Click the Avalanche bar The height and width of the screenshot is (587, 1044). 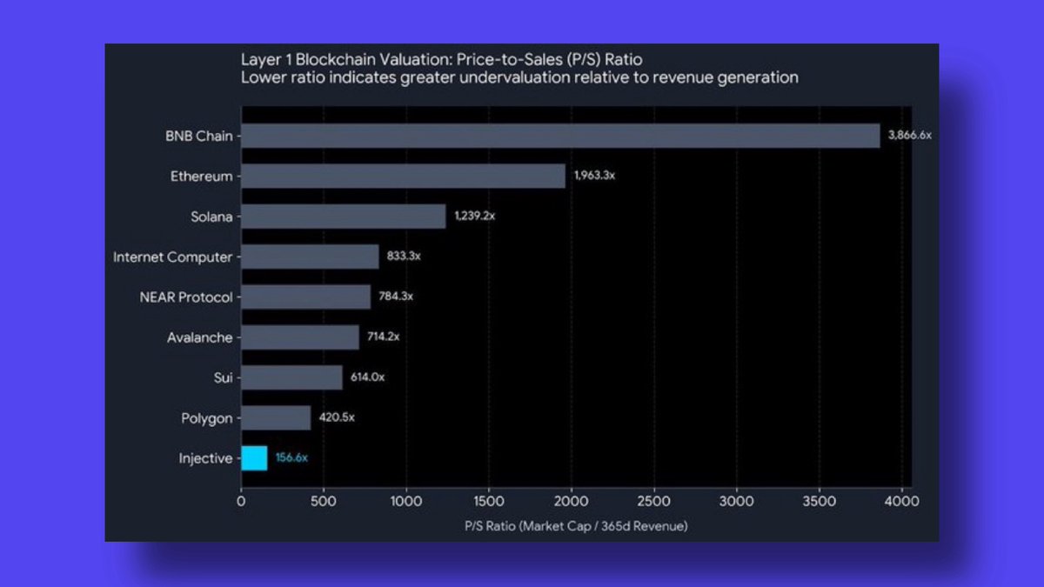[x=300, y=337]
